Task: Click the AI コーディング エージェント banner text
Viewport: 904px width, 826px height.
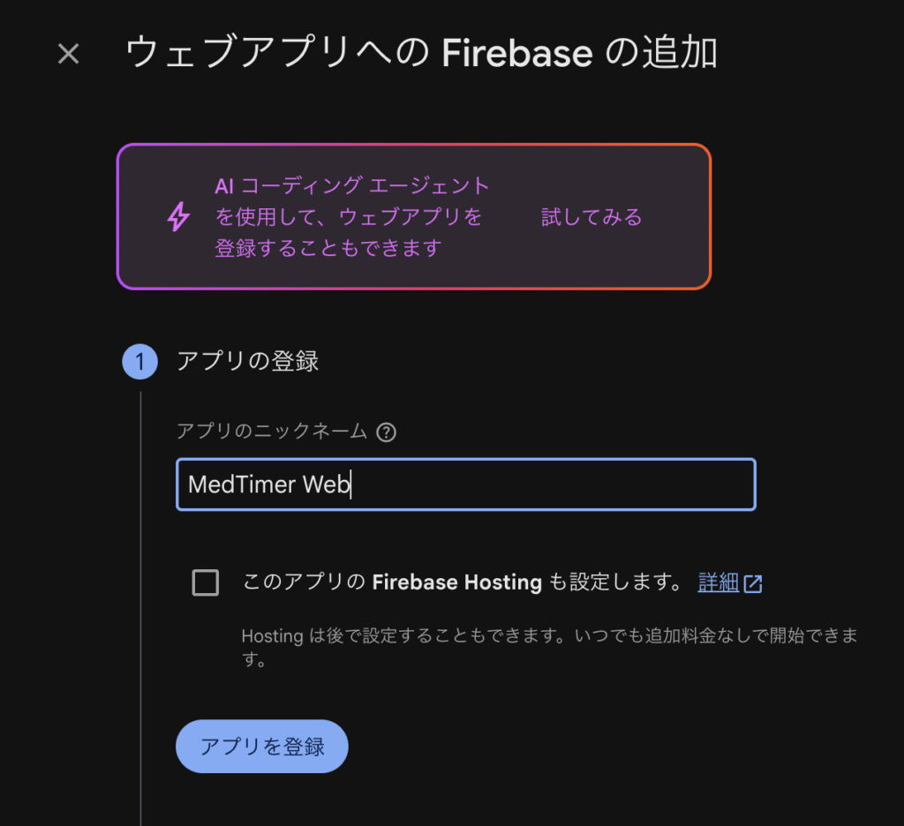Action: [351, 217]
